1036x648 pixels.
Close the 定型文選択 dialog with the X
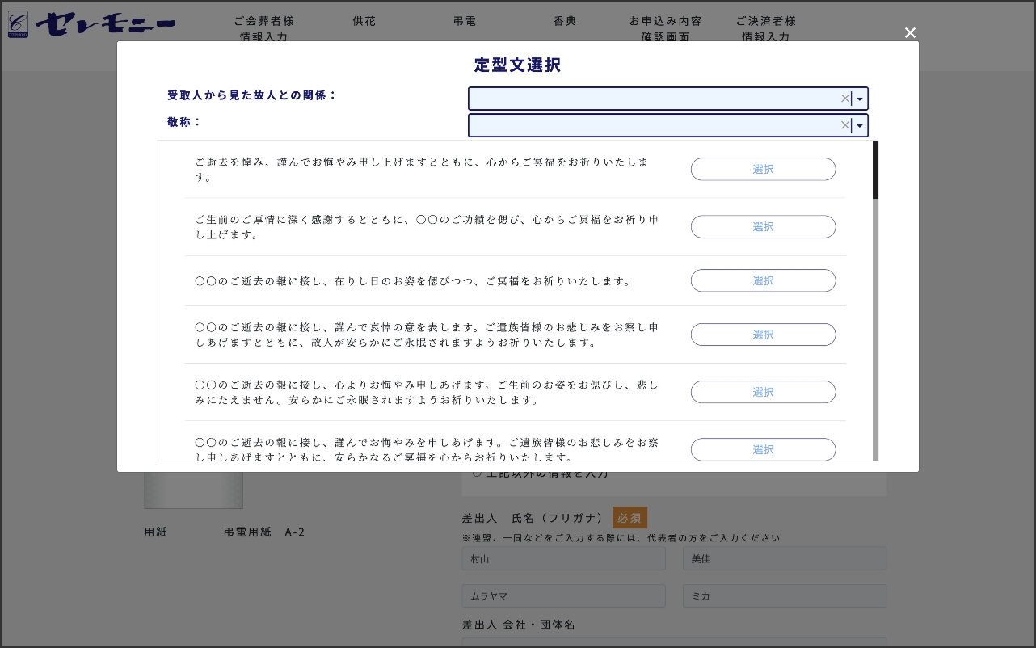point(910,33)
